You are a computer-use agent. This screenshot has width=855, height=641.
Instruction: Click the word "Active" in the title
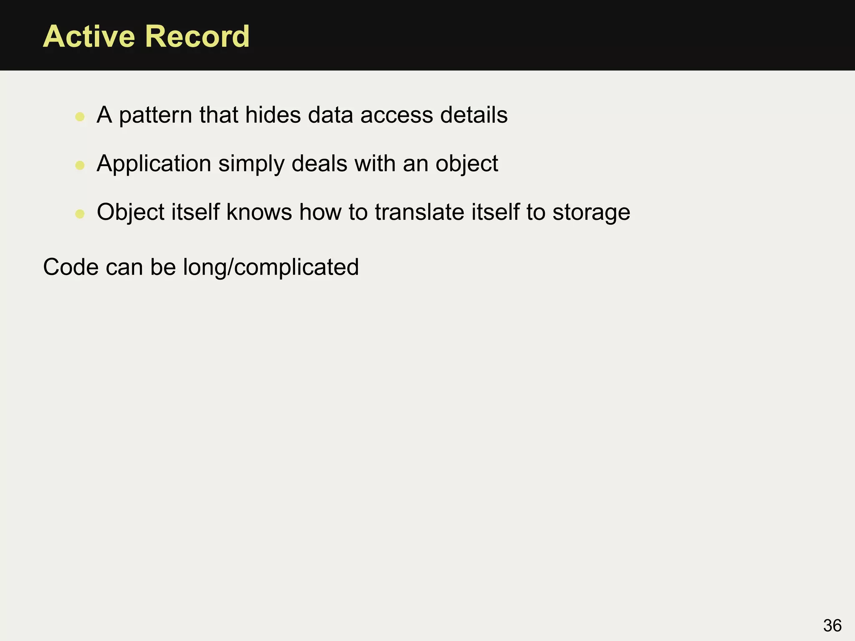89,36
